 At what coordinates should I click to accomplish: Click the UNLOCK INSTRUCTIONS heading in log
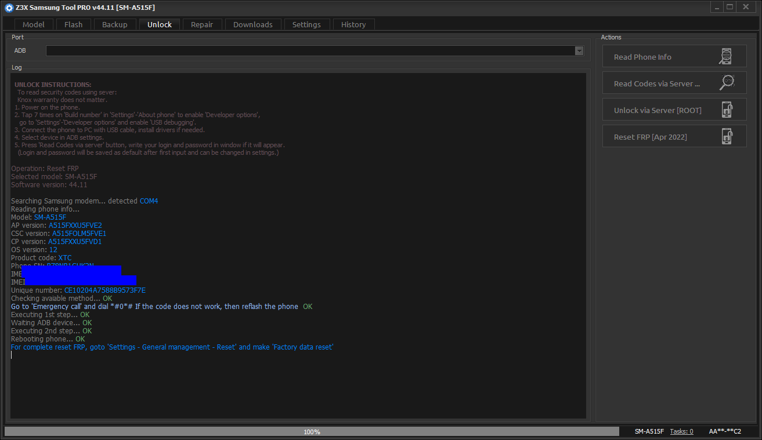tap(53, 85)
